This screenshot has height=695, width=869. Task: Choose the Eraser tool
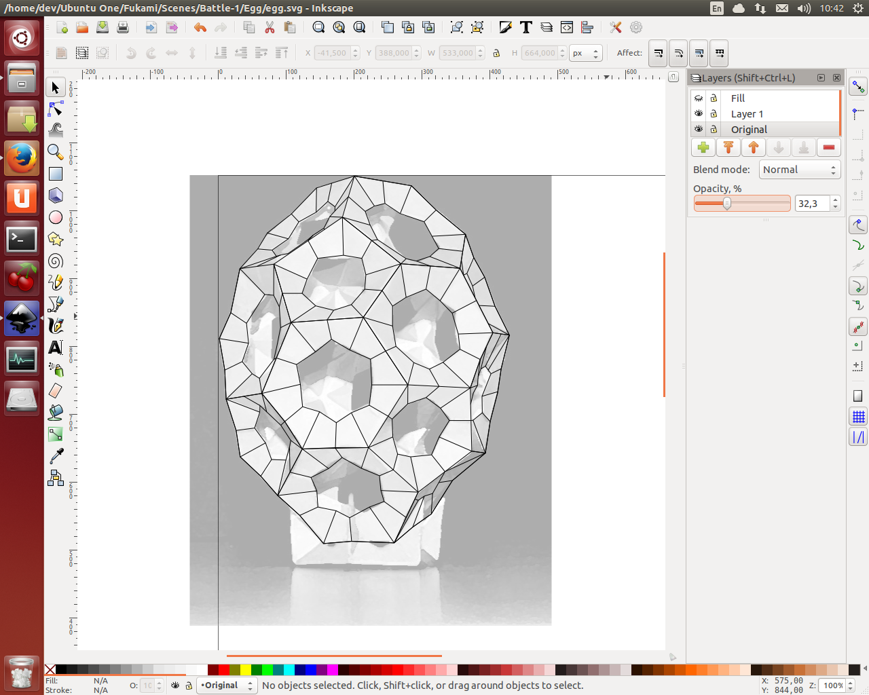[56, 390]
